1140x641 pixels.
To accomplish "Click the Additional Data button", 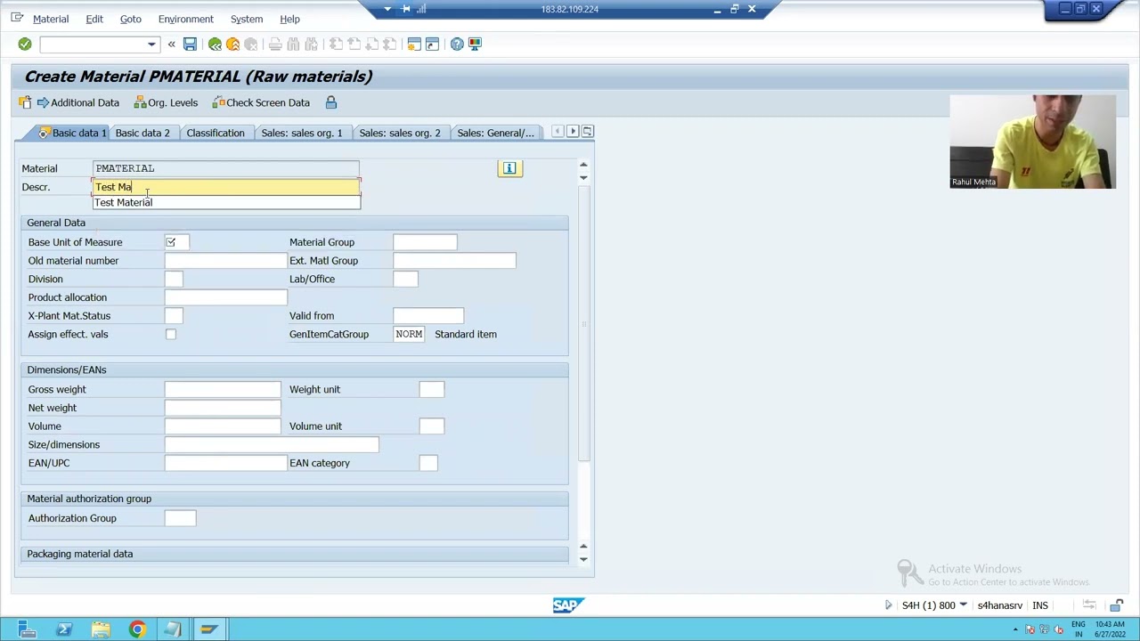I will point(77,102).
